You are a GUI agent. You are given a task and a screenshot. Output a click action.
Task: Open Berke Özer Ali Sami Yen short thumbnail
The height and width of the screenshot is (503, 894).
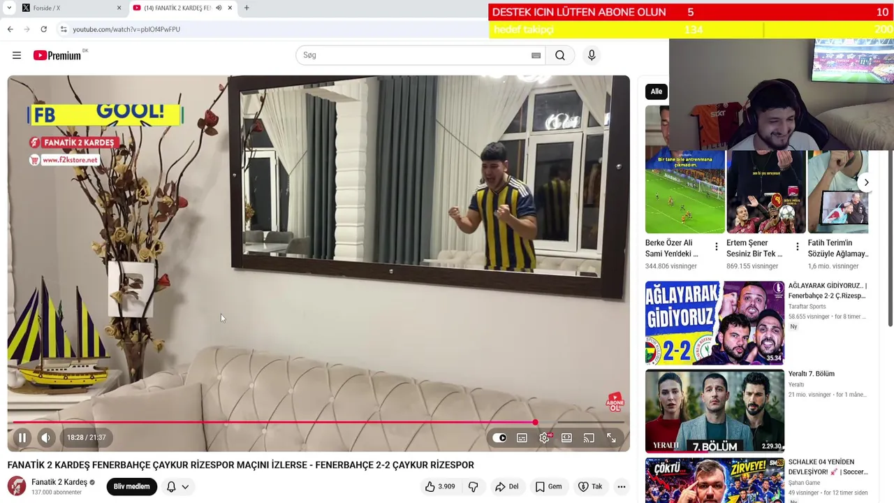[x=684, y=191]
